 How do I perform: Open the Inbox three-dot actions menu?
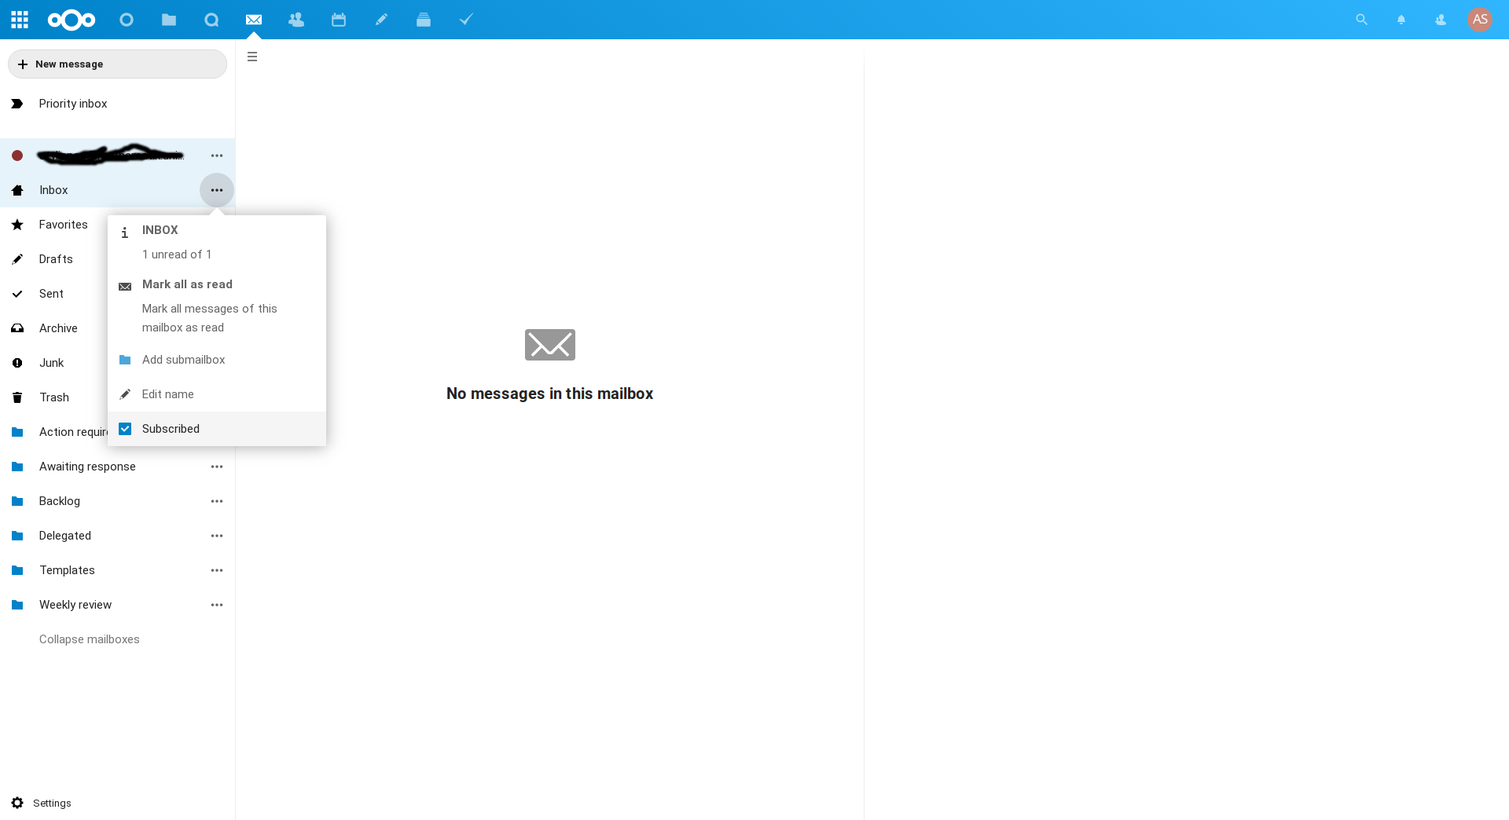pyautogui.click(x=217, y=190)
